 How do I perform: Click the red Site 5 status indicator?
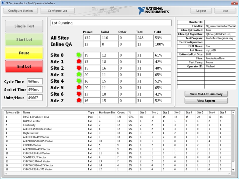click(79, 88)
